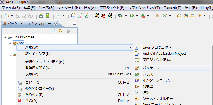Open Package Explorer view menu triangle

74,30
